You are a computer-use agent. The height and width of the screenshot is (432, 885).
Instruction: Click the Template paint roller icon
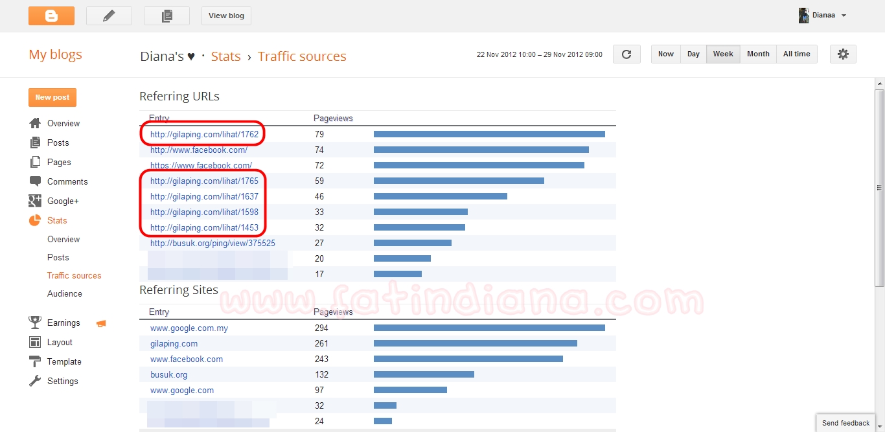tap(35, 361)
